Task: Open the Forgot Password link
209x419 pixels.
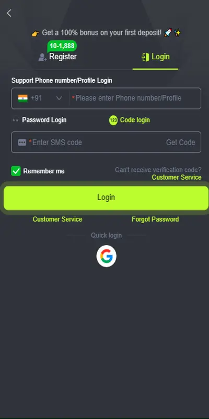Action: click(155, 219)
